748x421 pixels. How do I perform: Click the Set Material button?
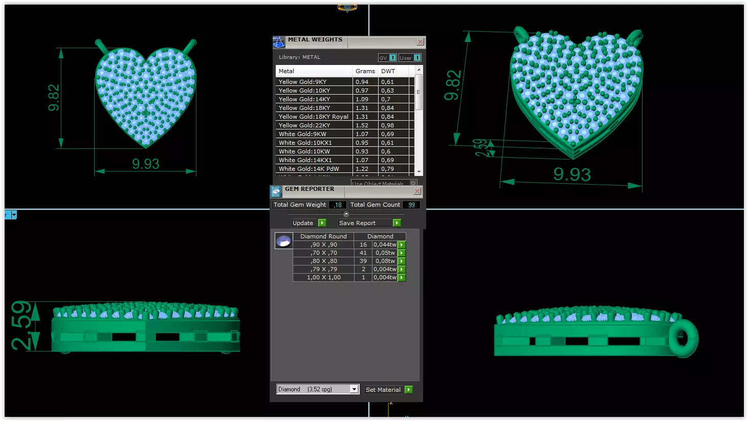pos(388,390)
